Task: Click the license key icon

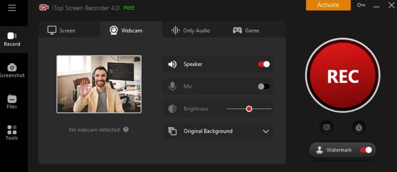Action: (x=361, y=5)
